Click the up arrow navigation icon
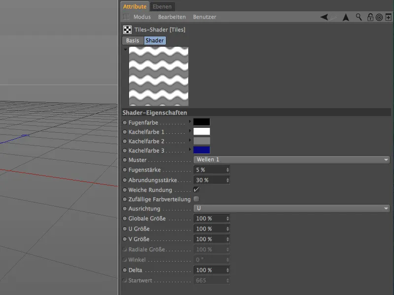 click(346, 17)
